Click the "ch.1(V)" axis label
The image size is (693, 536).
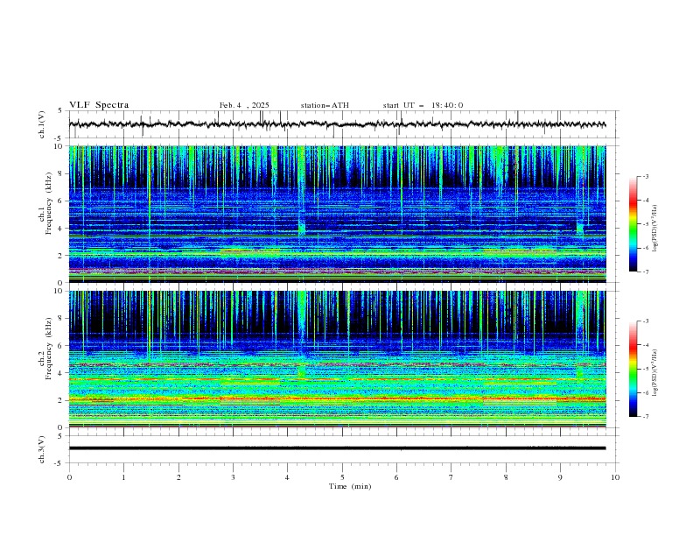click(x=42, y=124)
